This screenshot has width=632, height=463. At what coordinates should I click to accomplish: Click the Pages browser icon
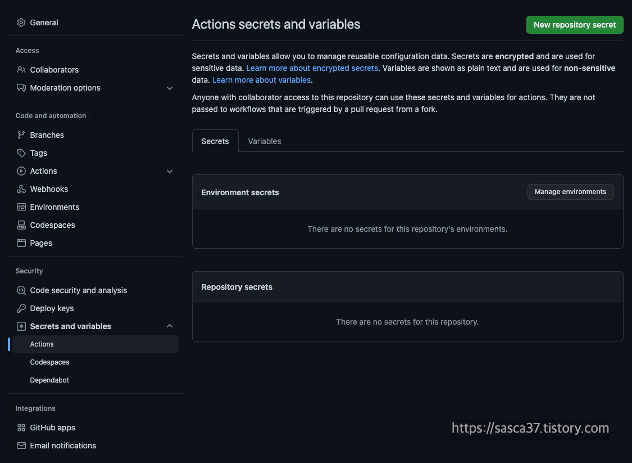click(21, 243)
